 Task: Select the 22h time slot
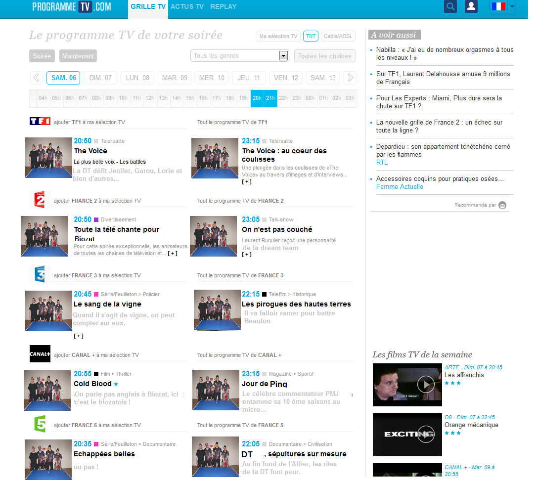283,98
